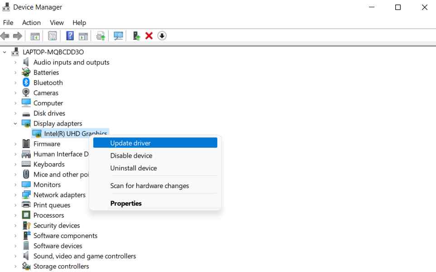436x272 pixels.
Task: Open the Action menu
Action: tap(31, 23)
